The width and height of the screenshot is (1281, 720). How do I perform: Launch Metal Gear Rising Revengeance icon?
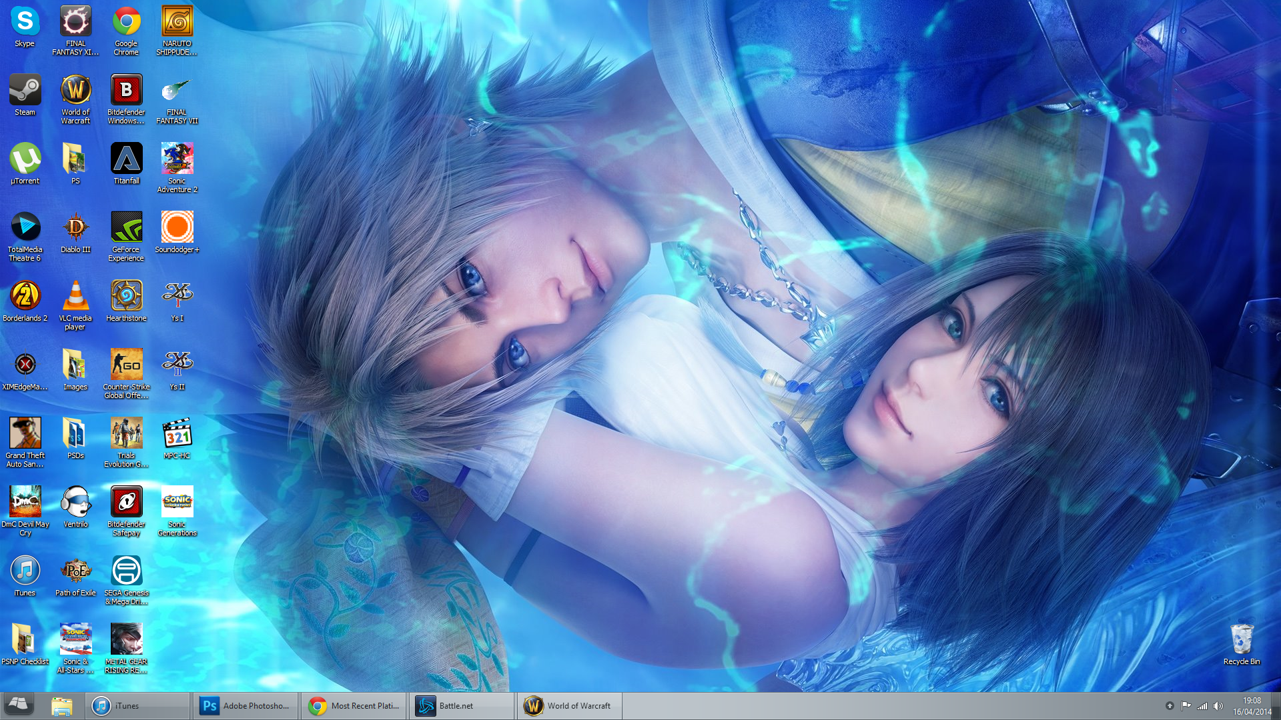[x=126, y=648]
